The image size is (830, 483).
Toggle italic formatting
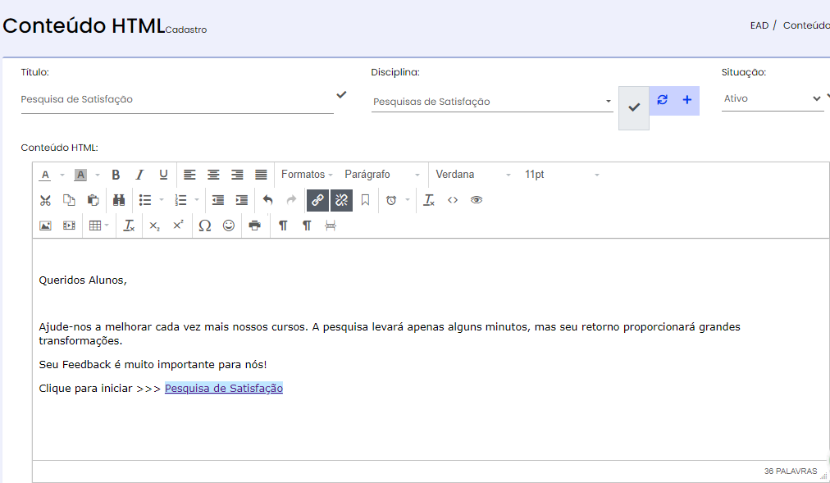click(x=139, y=175)
